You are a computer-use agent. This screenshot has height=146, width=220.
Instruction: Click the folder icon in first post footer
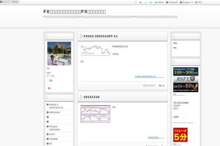coord(160,85)
